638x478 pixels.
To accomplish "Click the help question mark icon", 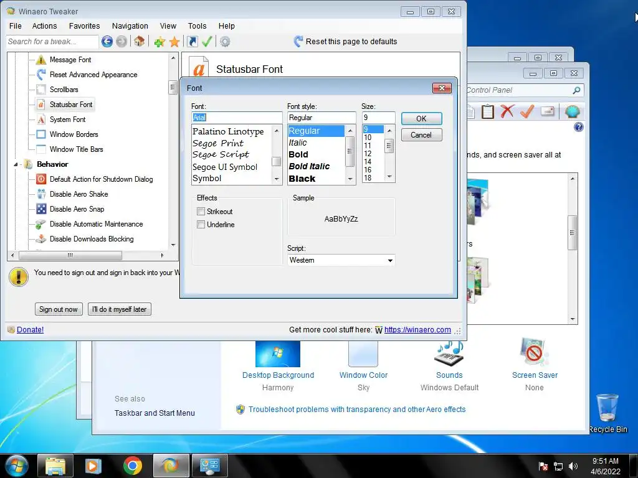I will tap(578, 127).
